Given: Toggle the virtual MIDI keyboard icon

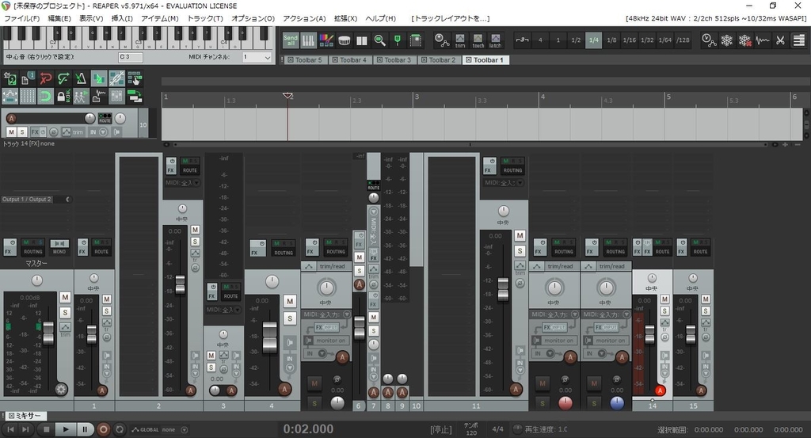Looking at the screenshot, I should [x=308, y=40].
